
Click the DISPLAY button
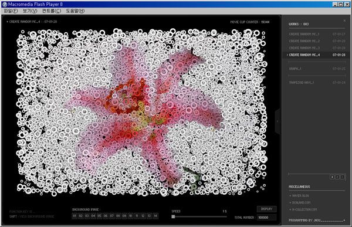(x=267, y=209)
